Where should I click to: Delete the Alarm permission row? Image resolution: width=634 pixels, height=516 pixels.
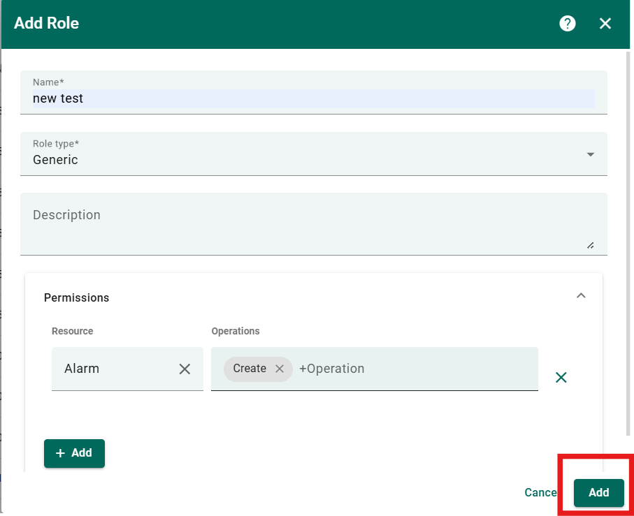click(561, 378)
